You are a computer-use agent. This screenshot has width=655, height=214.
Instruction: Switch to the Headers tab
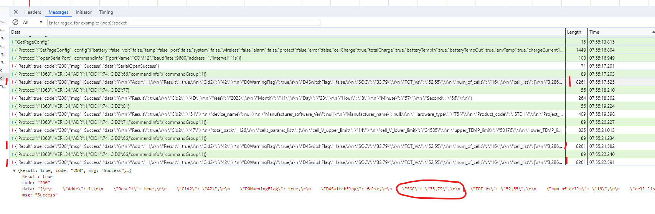pos(33,12)
